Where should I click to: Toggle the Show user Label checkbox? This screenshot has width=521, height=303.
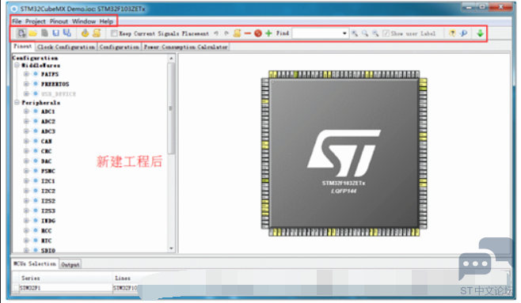click(386, 33)
